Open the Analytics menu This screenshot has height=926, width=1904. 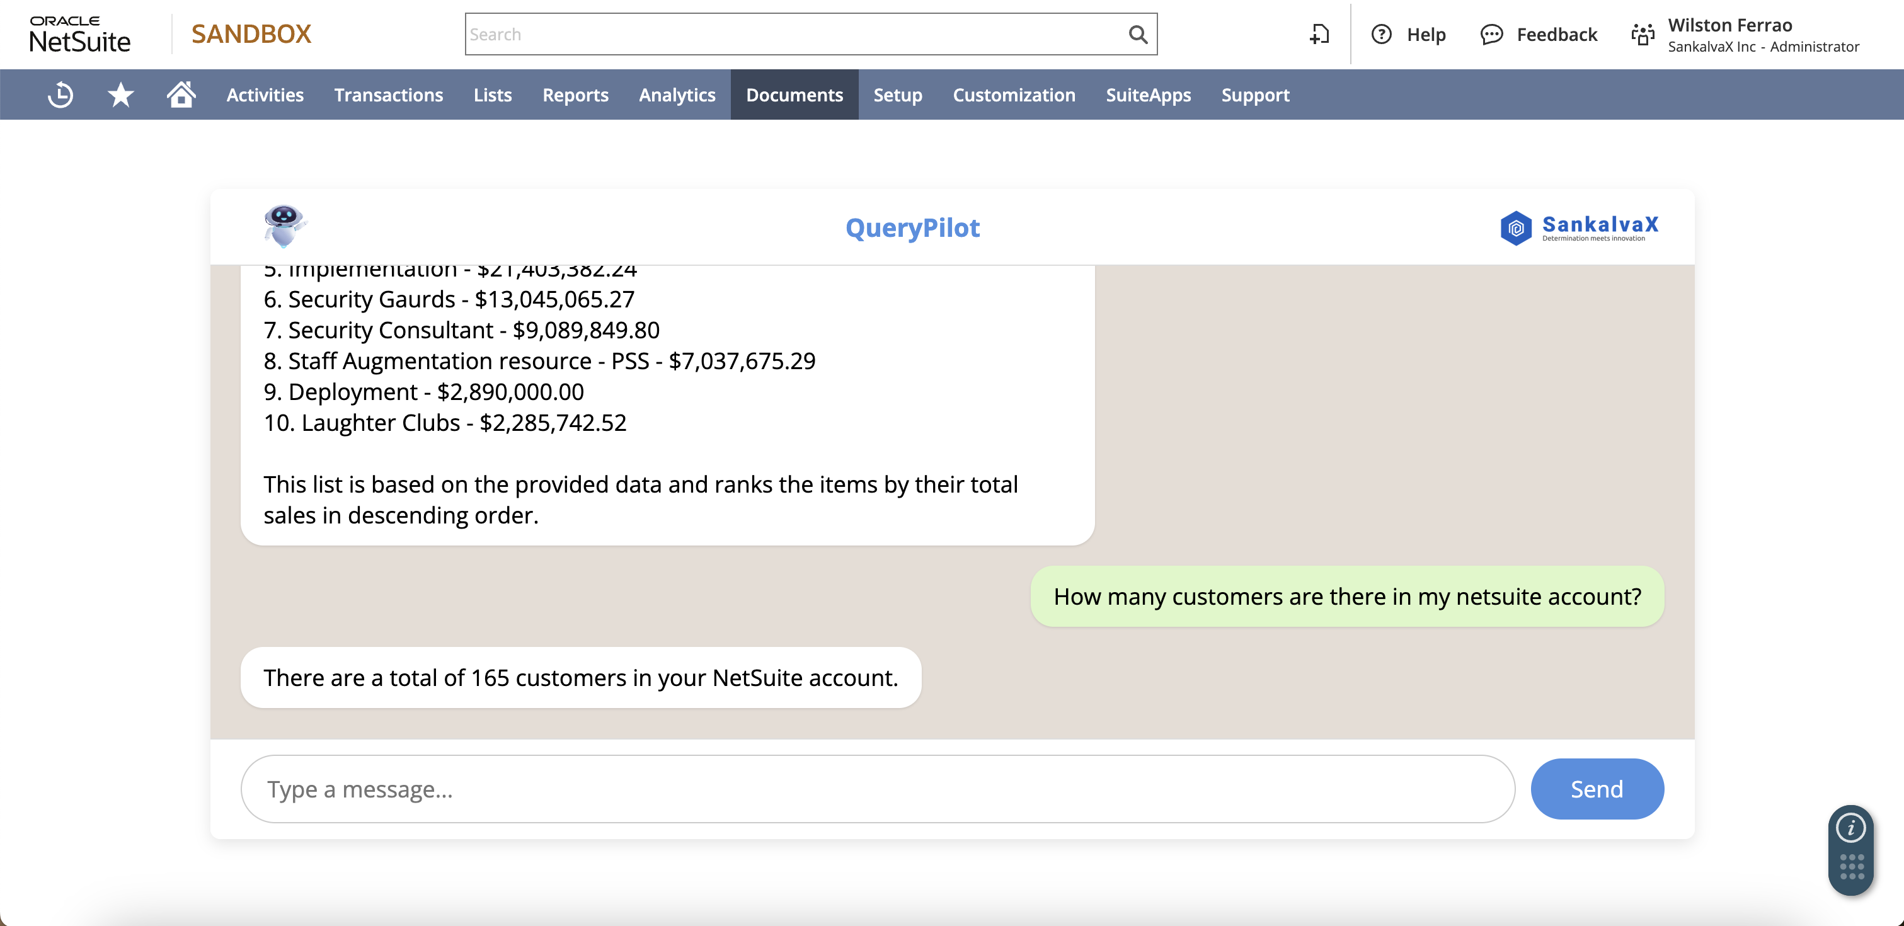point(677,94)
